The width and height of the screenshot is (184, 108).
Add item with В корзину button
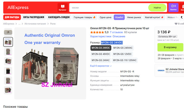(x=170, y=47)
